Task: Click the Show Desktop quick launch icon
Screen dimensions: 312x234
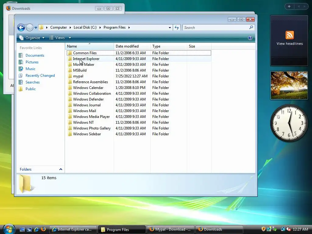Action: point(22,229)
